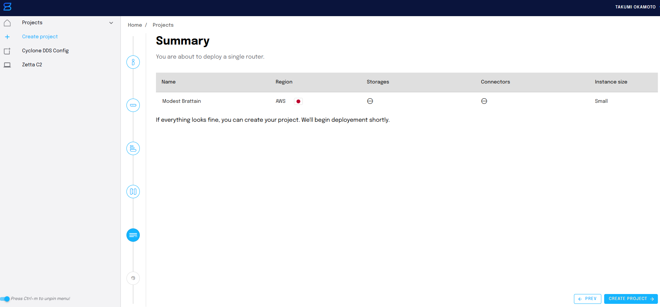
Task: Toggle the pin menu switch
Action: 5,299
